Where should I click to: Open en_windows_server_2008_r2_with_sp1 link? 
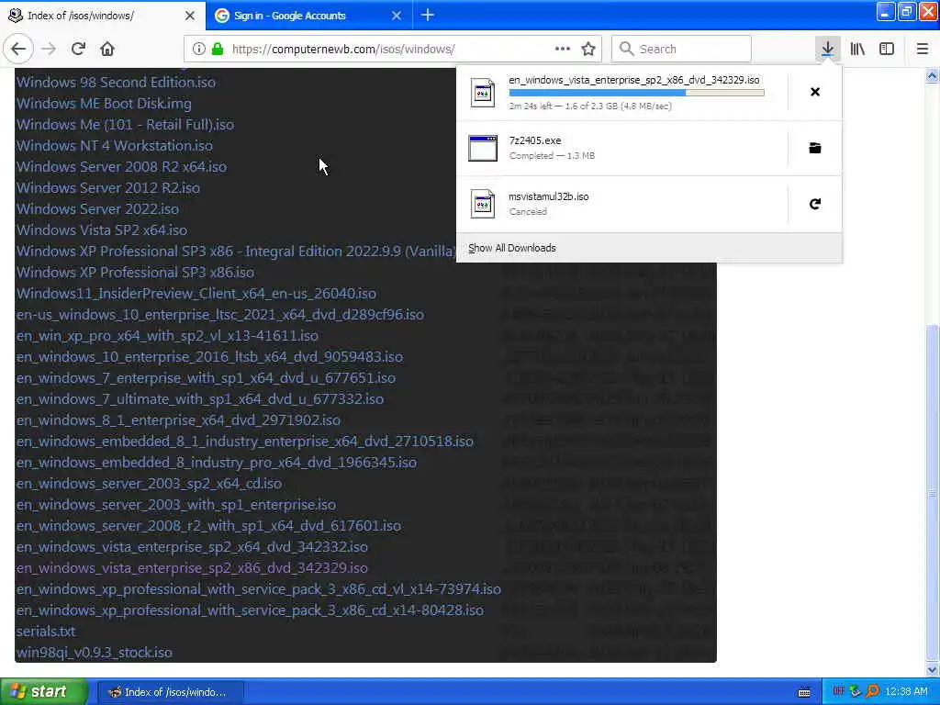[208, 526]
